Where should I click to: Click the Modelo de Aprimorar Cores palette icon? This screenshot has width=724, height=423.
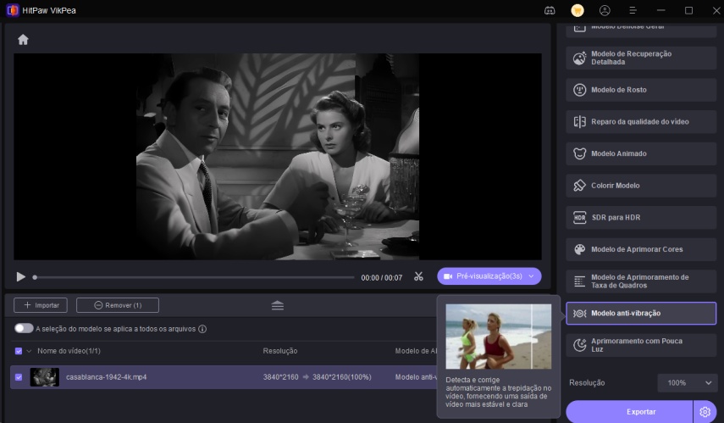[579, 249]
